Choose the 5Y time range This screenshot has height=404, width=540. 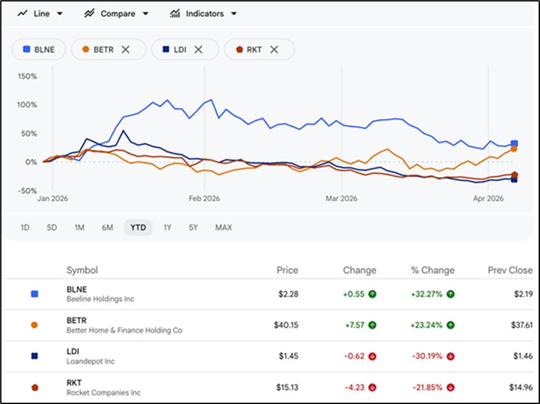tap(193, 228)
